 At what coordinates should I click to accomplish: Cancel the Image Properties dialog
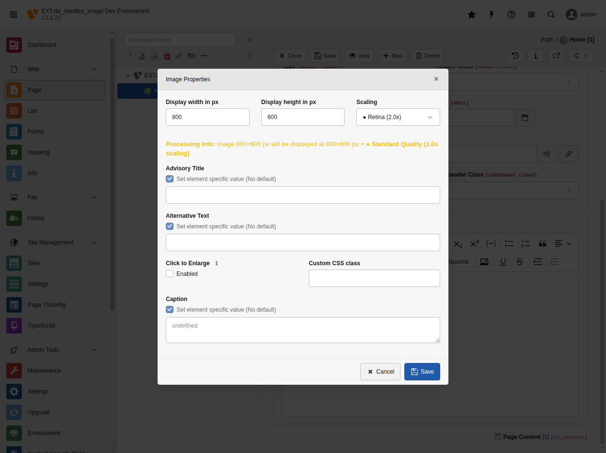(380, 372)
